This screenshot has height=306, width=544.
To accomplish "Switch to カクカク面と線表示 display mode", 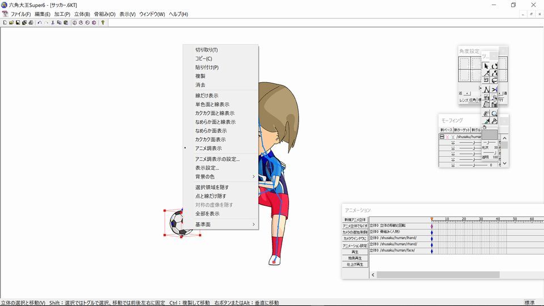I will [x=220, y=113].
